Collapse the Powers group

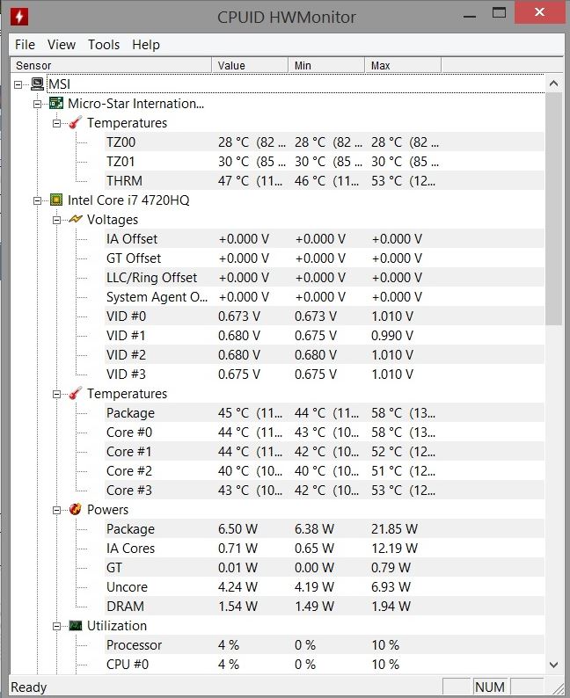(56, 510)
